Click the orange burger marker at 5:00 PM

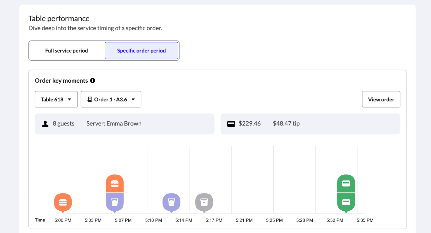tap(63, 202)
